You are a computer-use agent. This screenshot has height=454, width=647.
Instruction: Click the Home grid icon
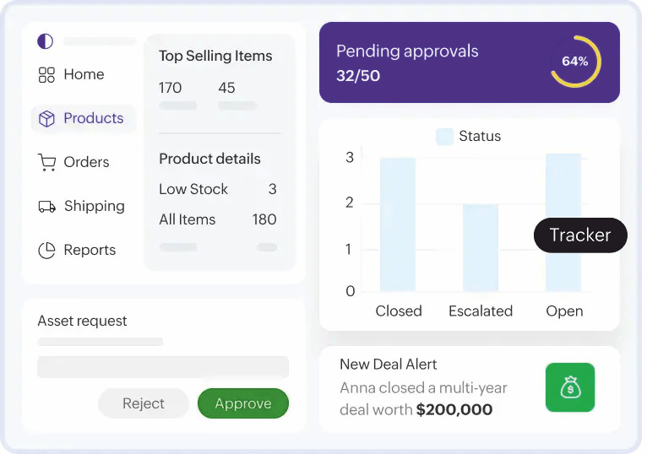pyautogui.click(x=46, y=74)
